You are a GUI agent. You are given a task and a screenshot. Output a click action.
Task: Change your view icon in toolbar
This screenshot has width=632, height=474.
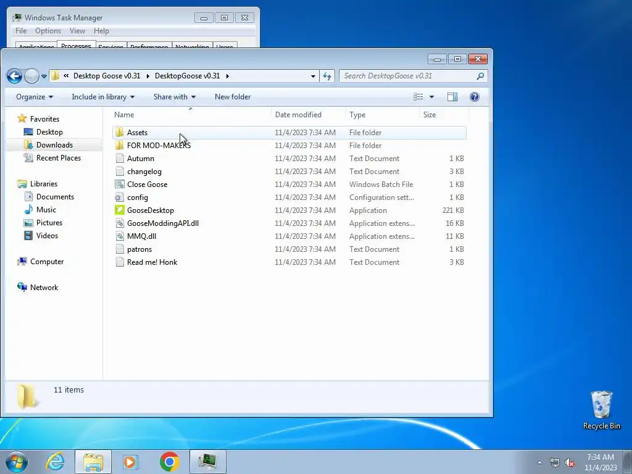418,97
